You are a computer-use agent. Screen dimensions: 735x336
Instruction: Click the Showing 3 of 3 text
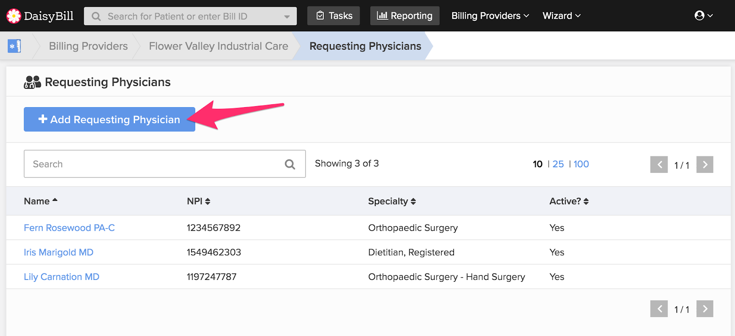coord(347,164)
